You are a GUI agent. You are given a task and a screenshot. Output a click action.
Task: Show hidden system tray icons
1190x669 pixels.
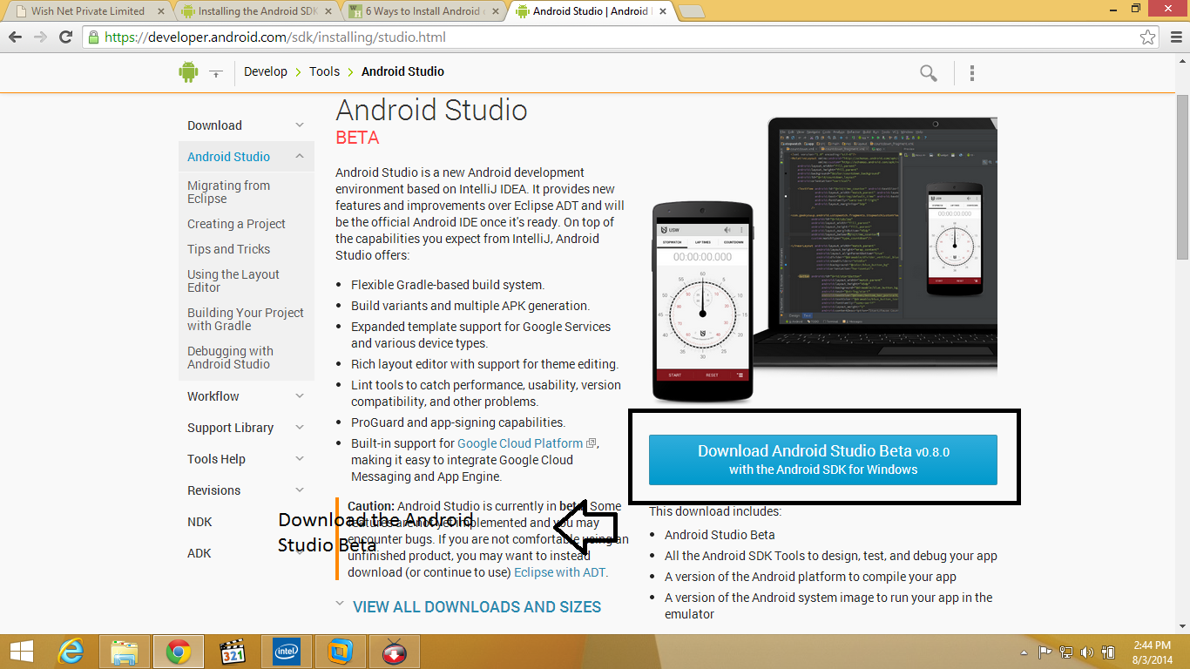pyautogui.click(x=1024, y=652)
